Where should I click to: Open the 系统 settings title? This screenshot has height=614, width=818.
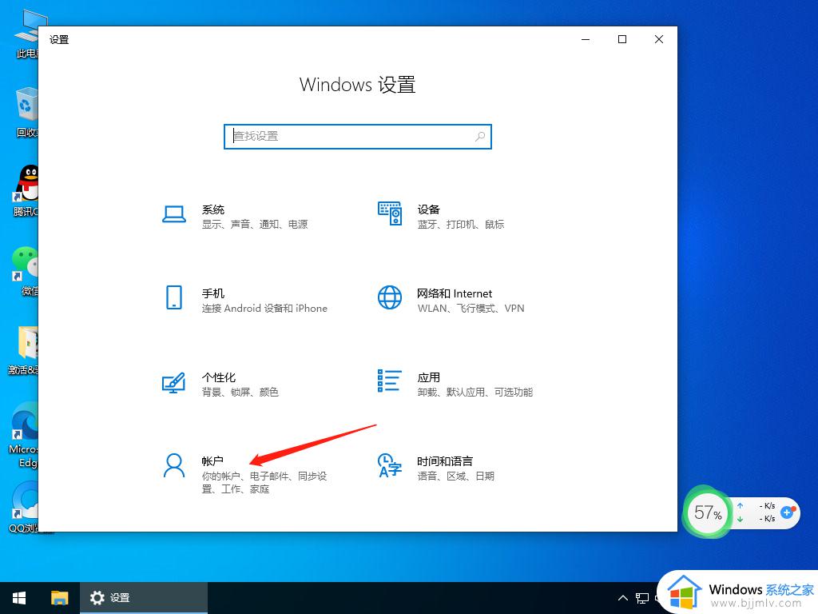[213, 209]
